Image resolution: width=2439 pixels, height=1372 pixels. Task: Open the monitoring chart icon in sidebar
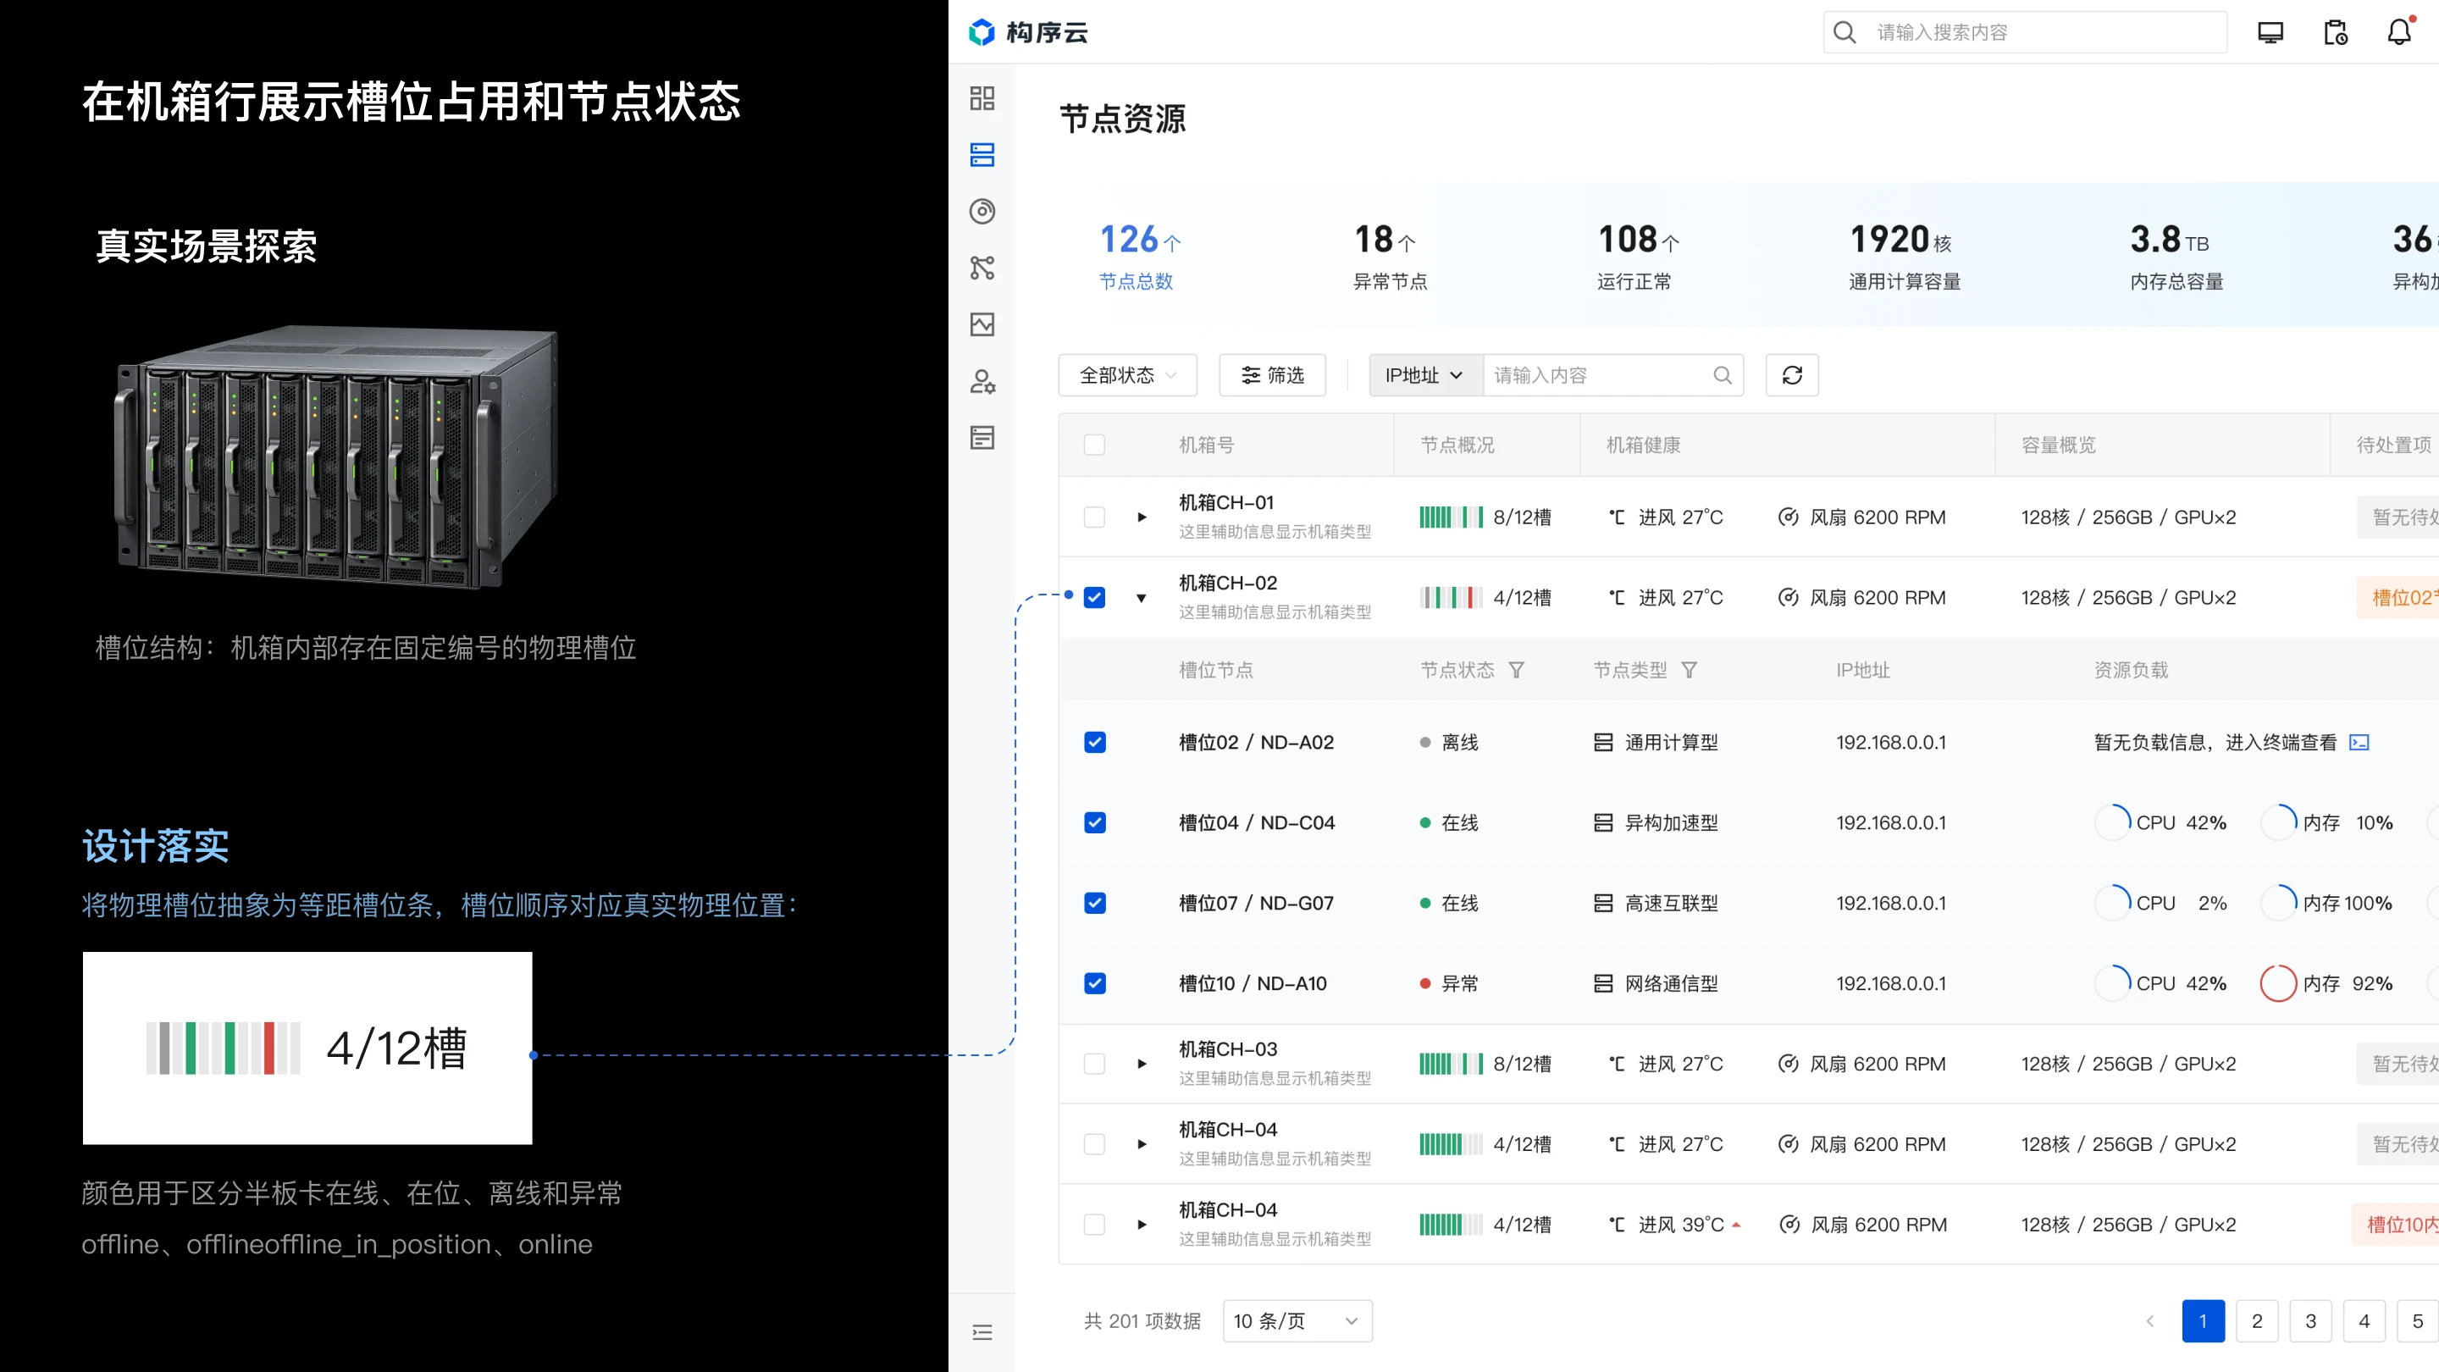[x=982, y=324]
